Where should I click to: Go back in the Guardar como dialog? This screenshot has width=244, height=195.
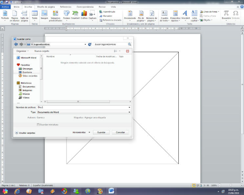[16, 44]
